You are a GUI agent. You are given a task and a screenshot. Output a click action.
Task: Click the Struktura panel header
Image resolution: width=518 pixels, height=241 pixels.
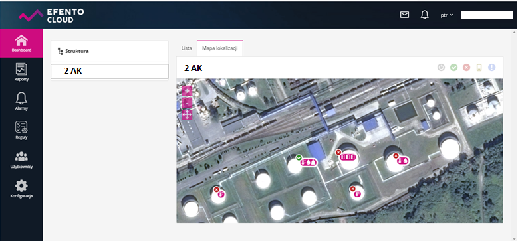point(109,51)
